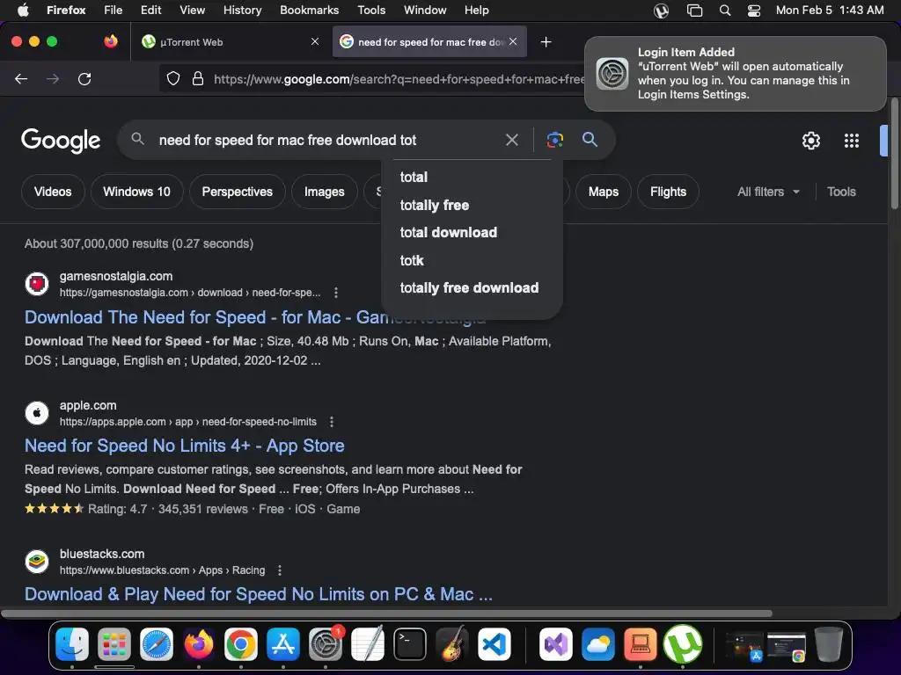
Task: Switch to the µTorrent Web tab
Action: pyautogui.click(x=231, y=42)
